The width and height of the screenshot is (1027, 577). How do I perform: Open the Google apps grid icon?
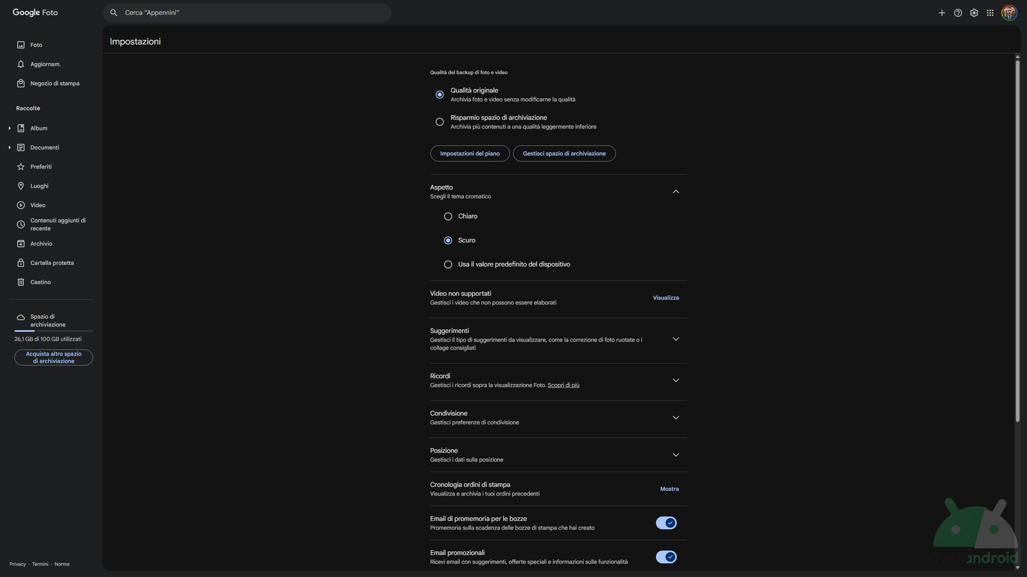coord(990,13)
